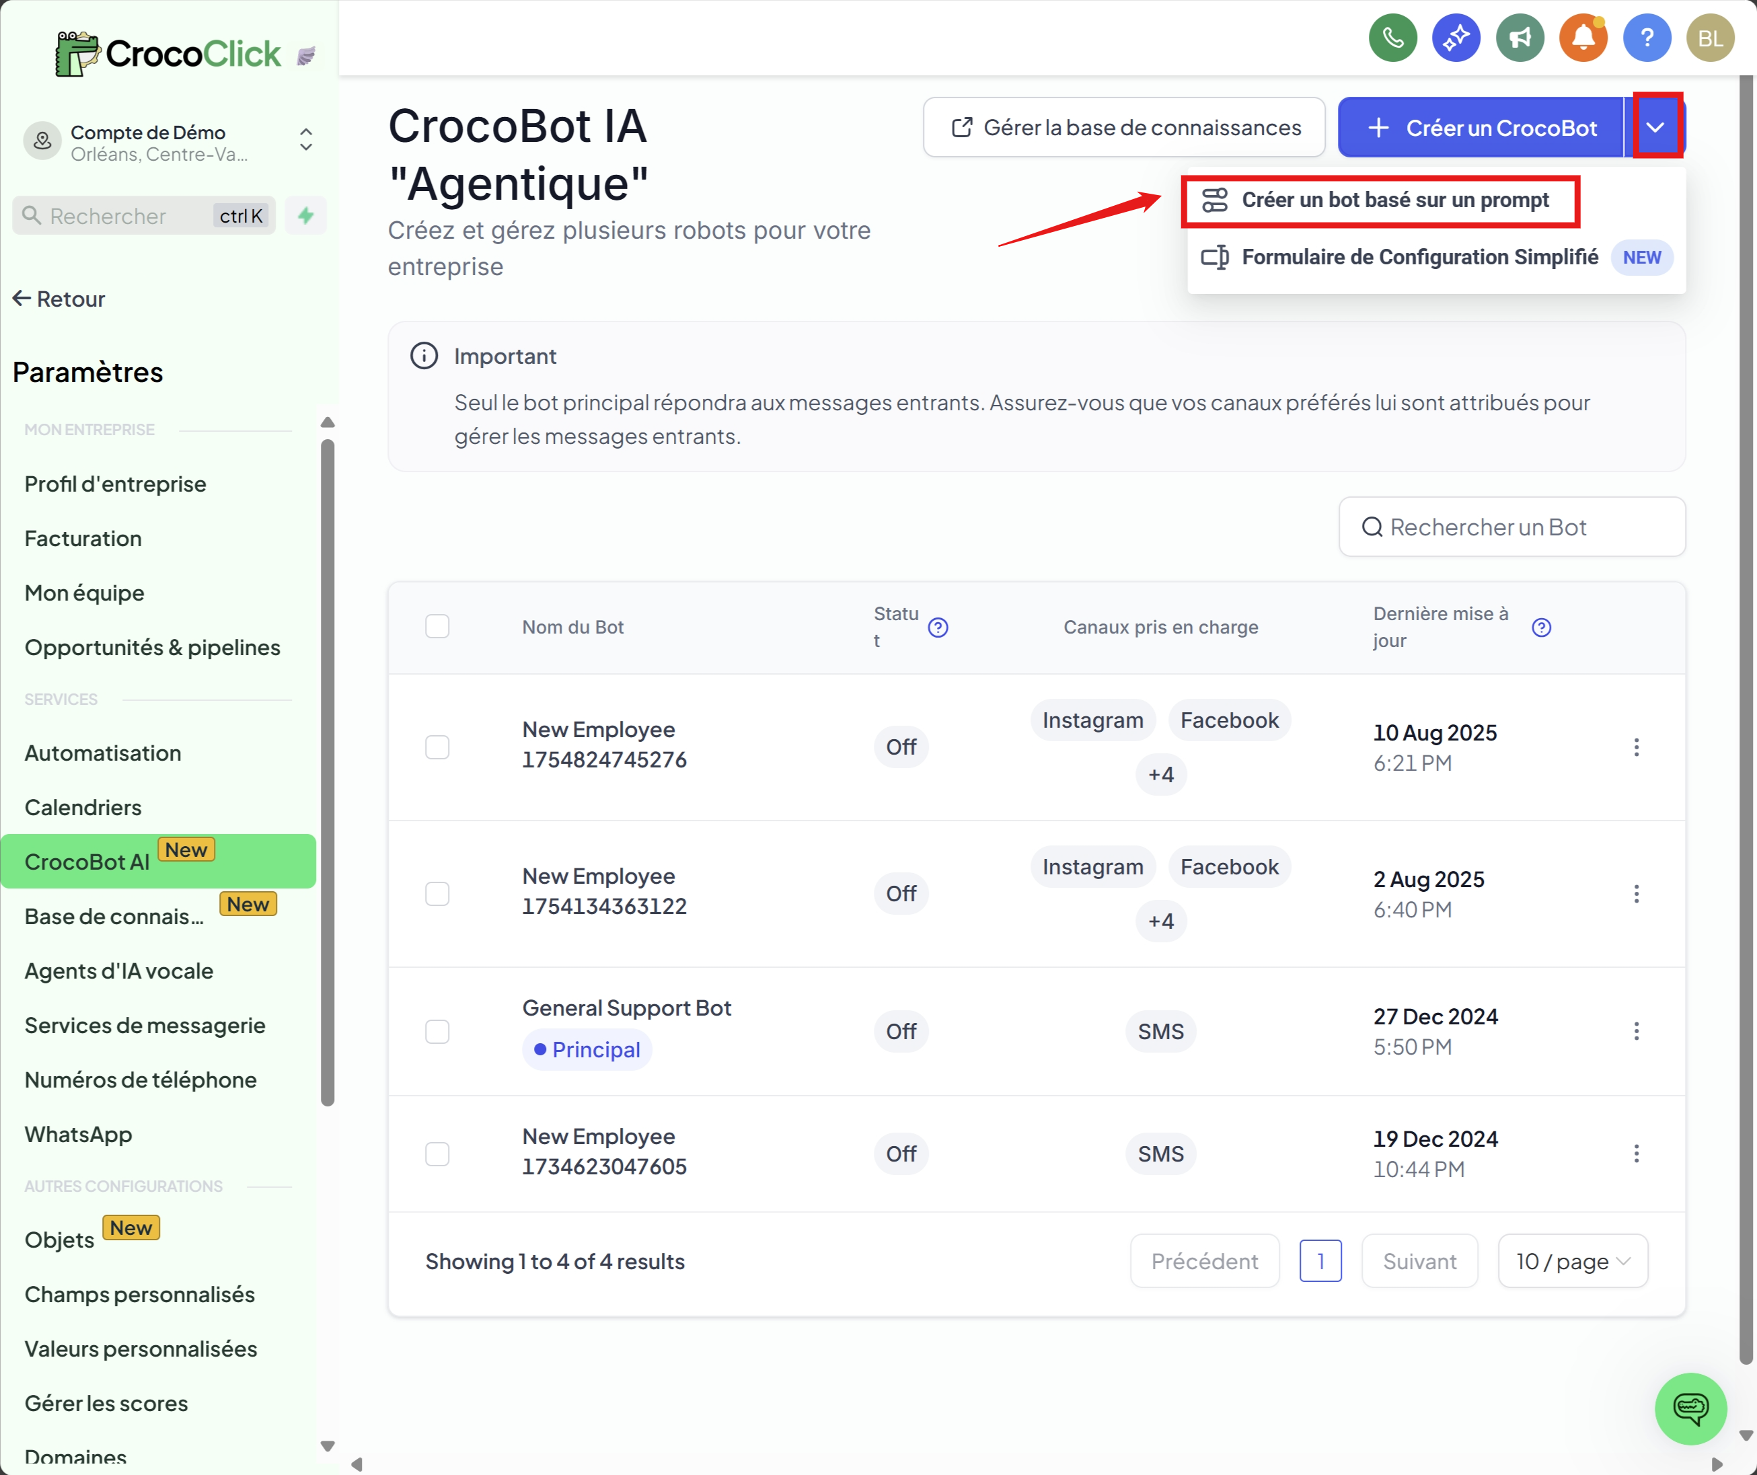Click the blue help question mark icon

[x=1647, y=38]
